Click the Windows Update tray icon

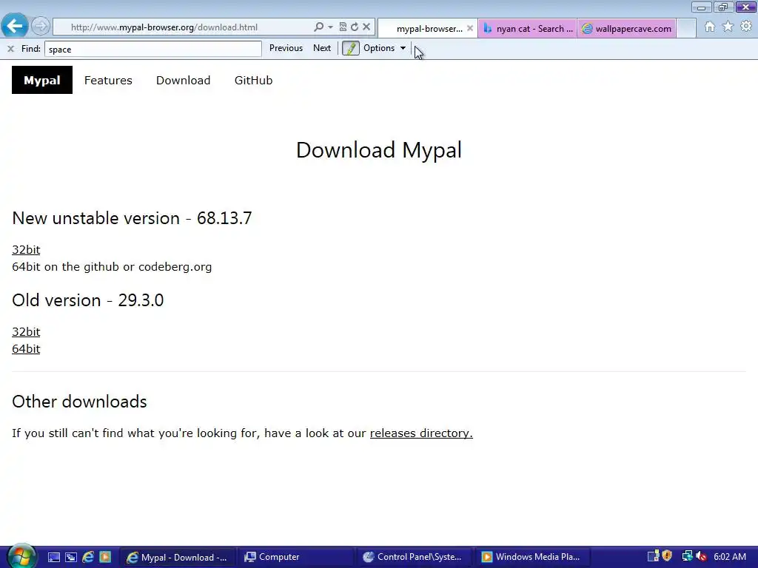click(x=653, y=556)
